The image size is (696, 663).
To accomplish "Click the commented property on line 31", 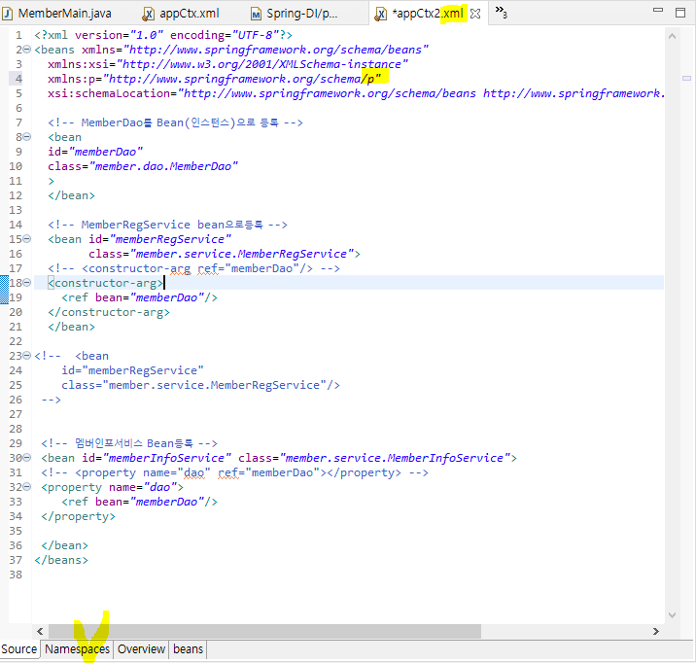I will pyautogui.click(x=235, y=472).
